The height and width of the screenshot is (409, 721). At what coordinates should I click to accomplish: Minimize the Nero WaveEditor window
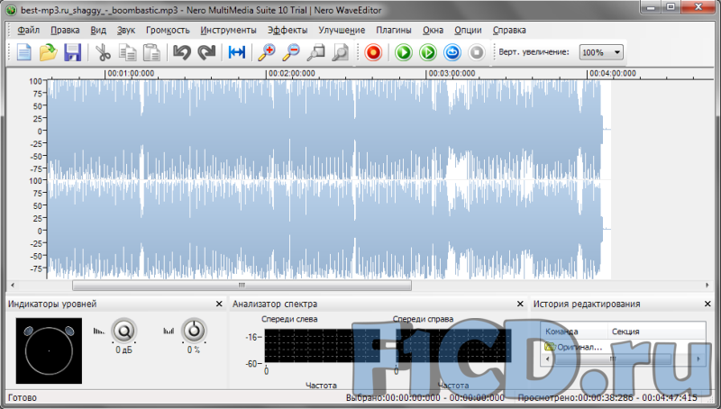point(651,7)
